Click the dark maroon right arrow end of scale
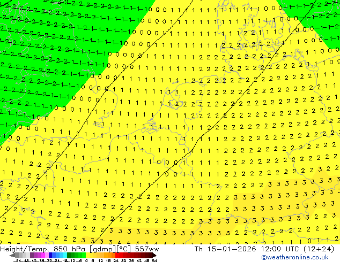Screen dimensions: 340x262 (154, 255)
